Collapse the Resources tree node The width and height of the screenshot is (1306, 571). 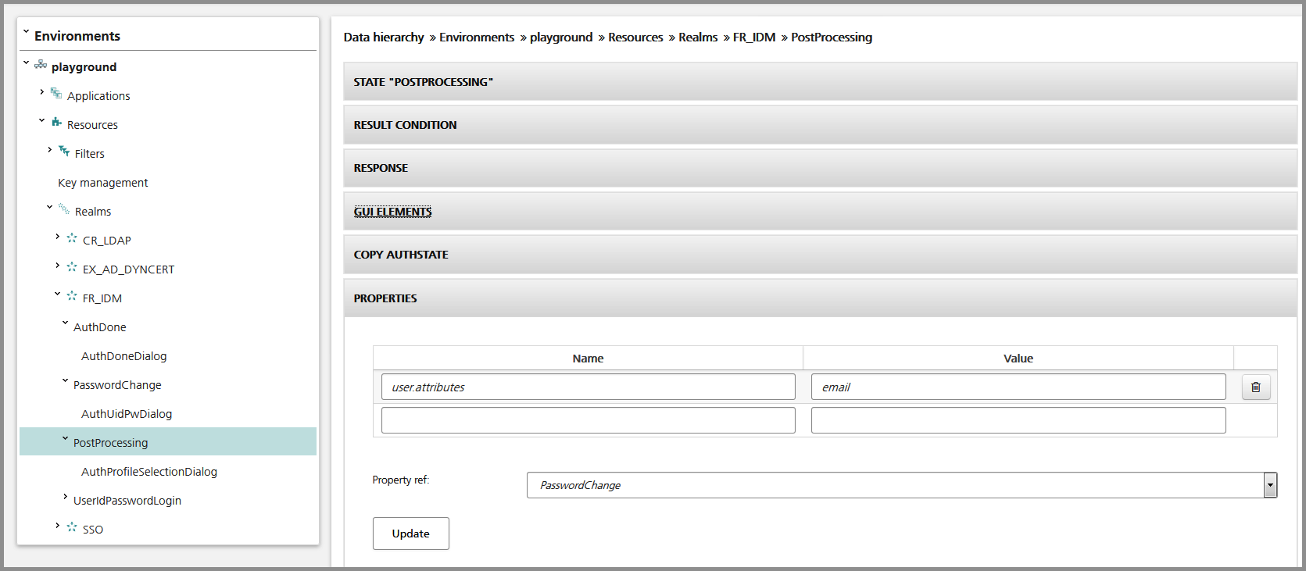click(41, 121)
